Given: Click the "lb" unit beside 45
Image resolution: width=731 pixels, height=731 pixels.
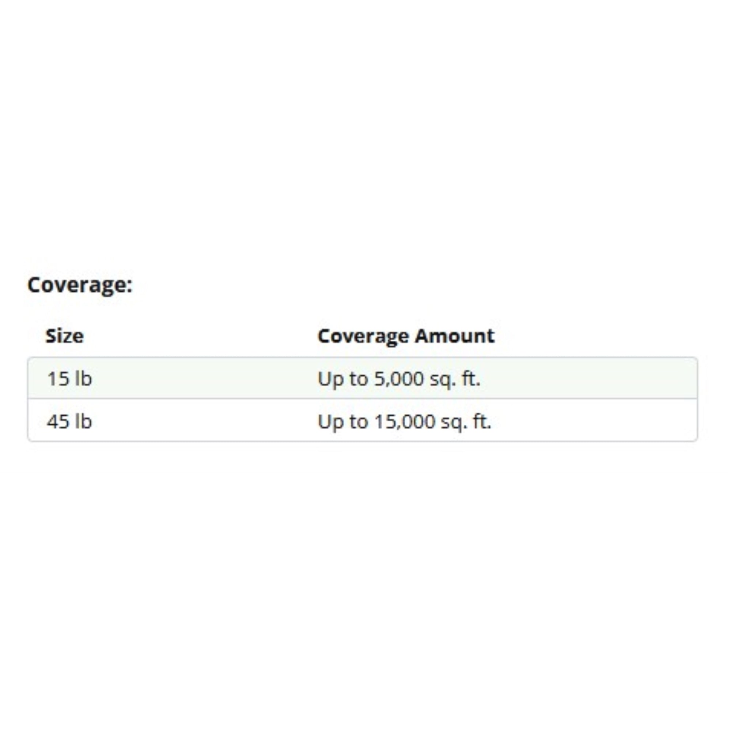Looking at the screenshot, I should coord(83,421).
